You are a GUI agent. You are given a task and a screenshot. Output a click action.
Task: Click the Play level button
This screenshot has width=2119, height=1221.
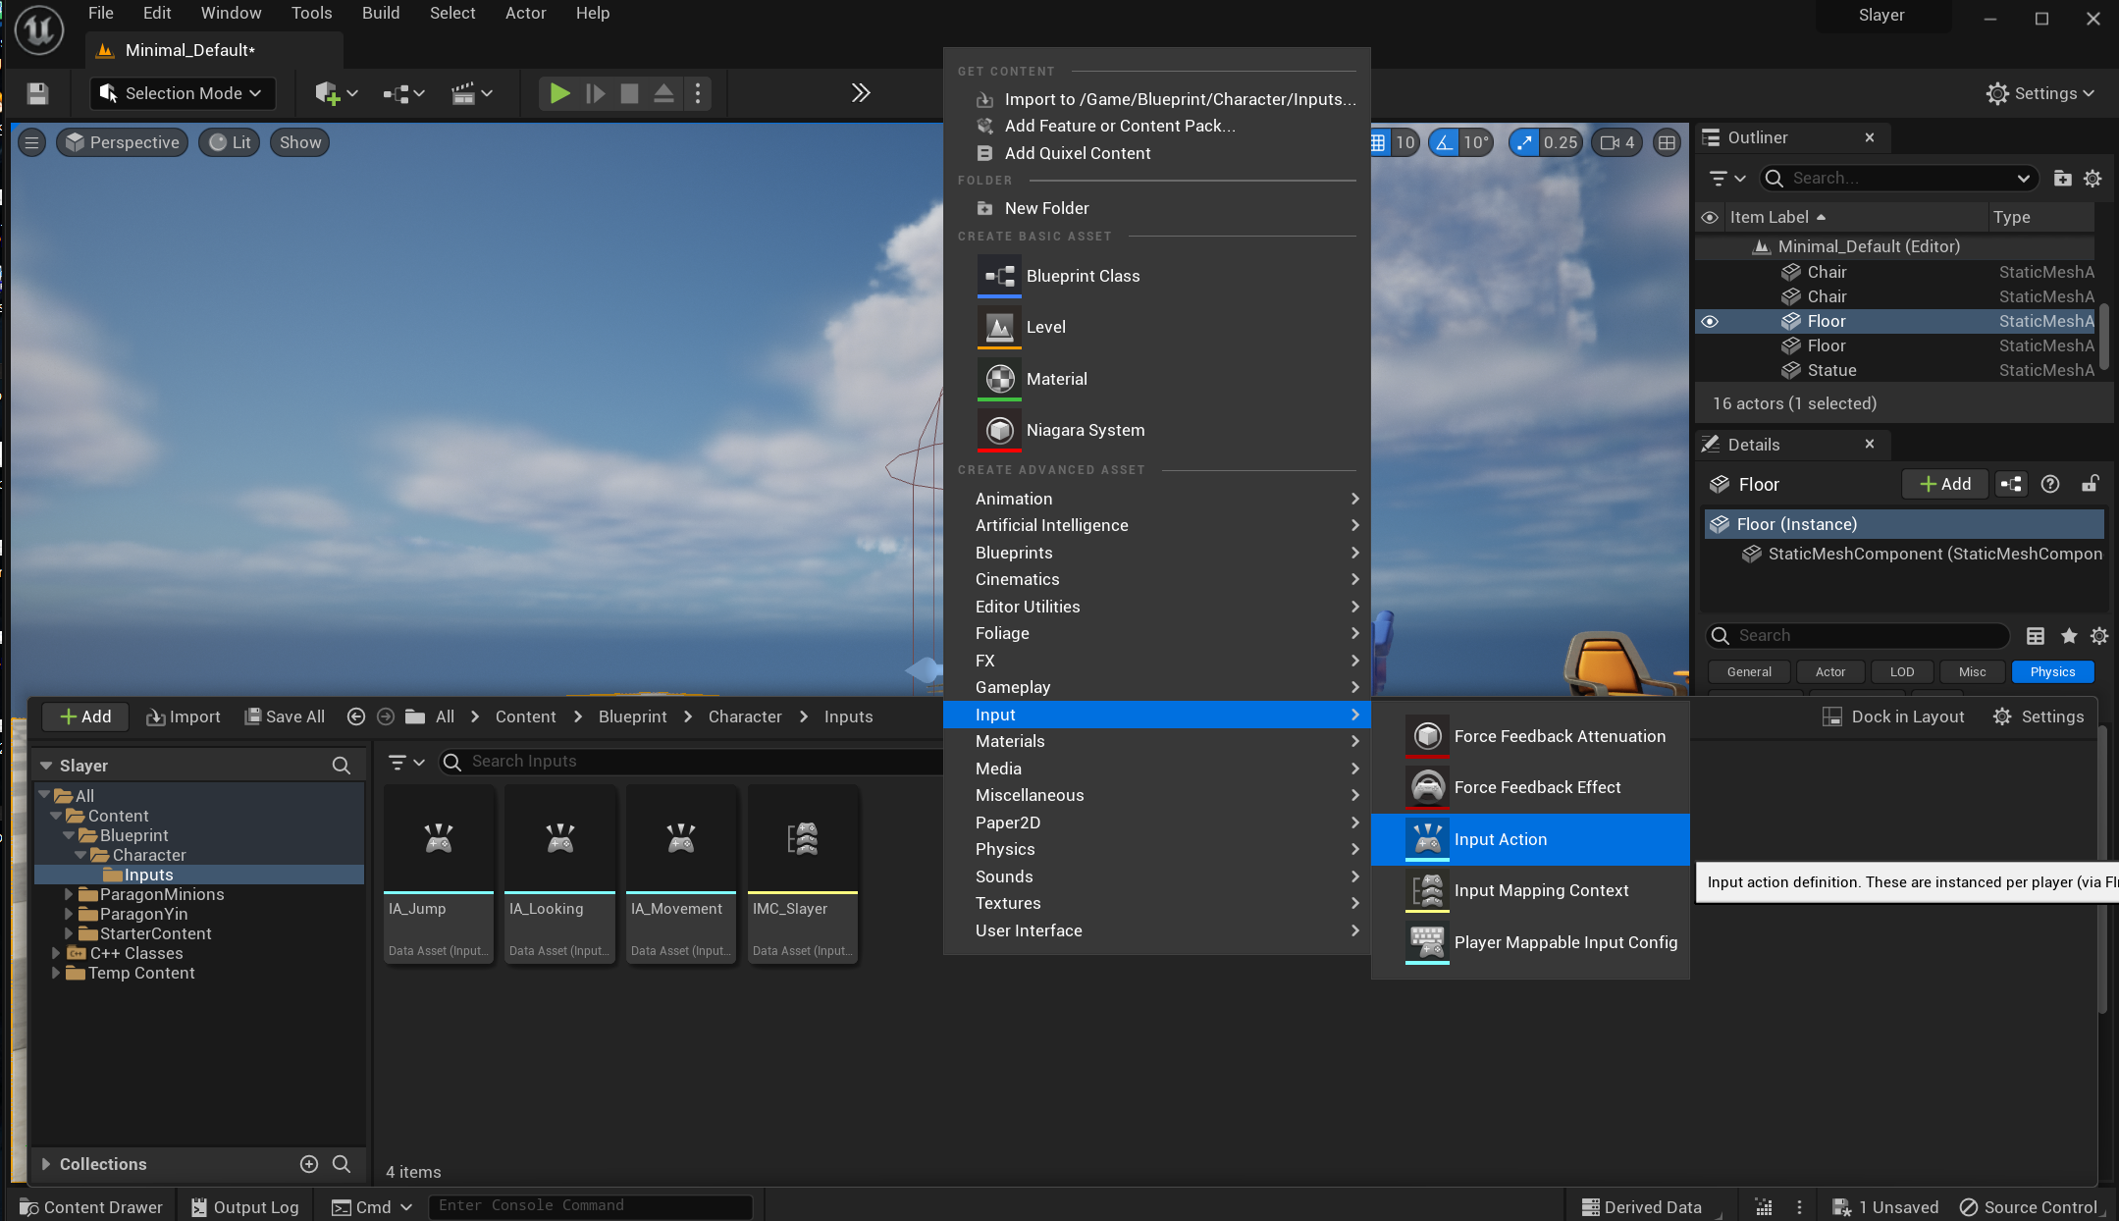(559, 93)
